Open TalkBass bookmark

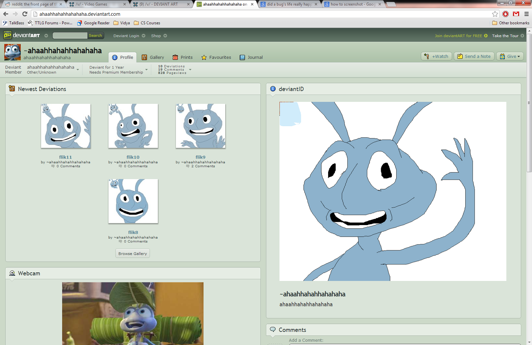click(13, 23)
